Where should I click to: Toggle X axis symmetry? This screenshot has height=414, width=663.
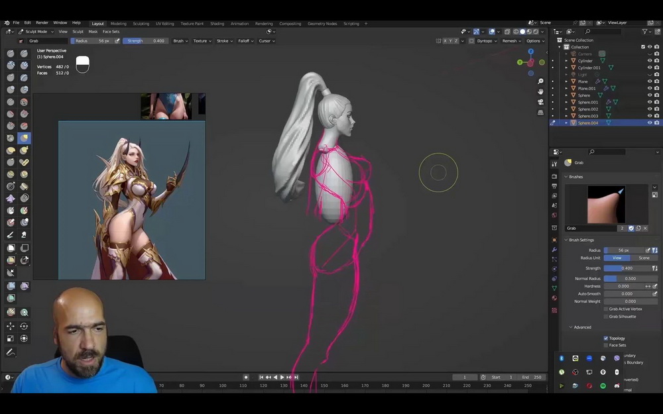click(x=445, y=41)
